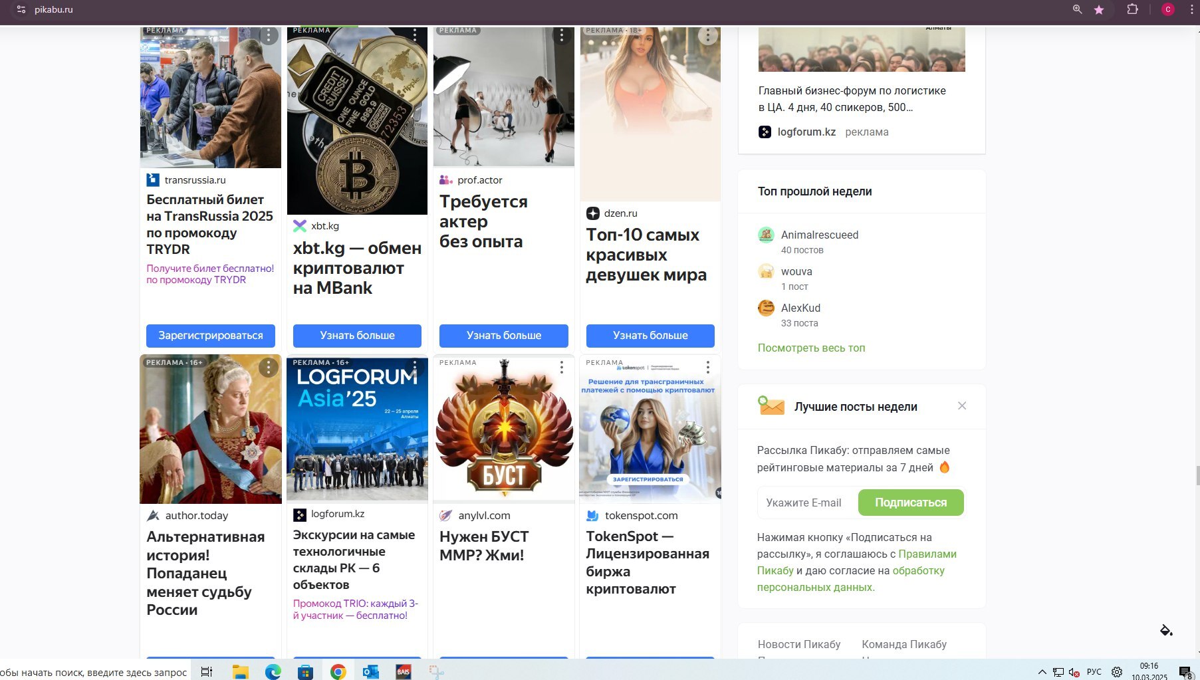This screenshot has width=1200, height=680.
Task: Open browser extensions puzzle icon
Action: pyautogui.click(x=1133, y=9)
